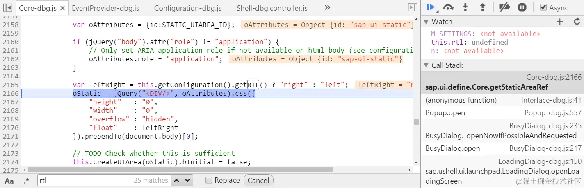Screen dimensions: 584x188
Task: Cancel the search bar
Action: pyautogui.click(x=258, y=180)
